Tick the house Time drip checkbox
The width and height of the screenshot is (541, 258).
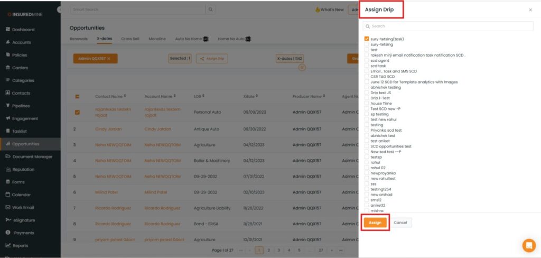(x=367, y=104)
